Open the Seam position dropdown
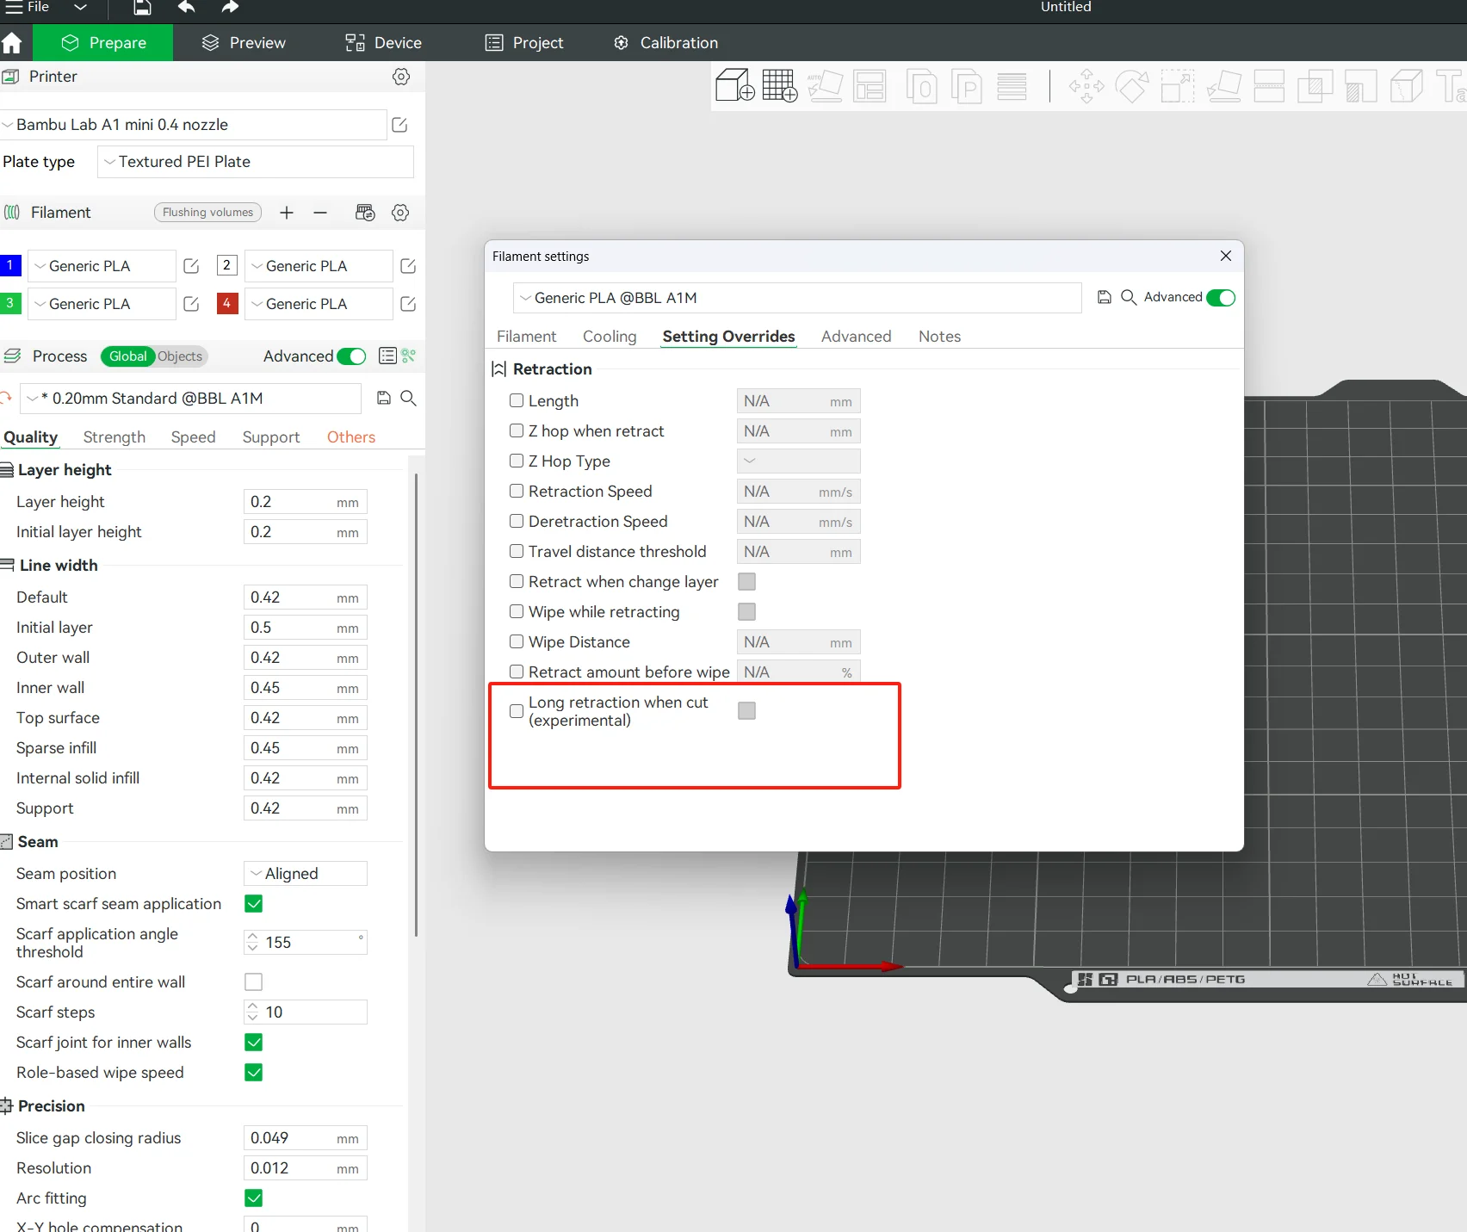1467x1232 pixels. (306, 874)
